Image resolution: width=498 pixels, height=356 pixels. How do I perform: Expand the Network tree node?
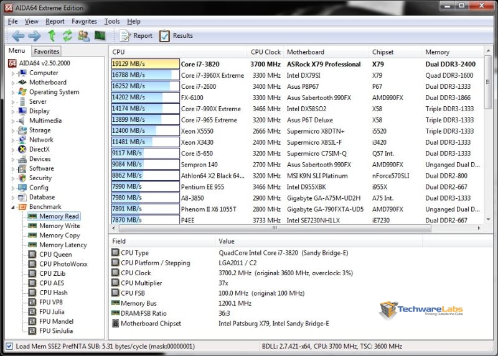tap(13, 140)
